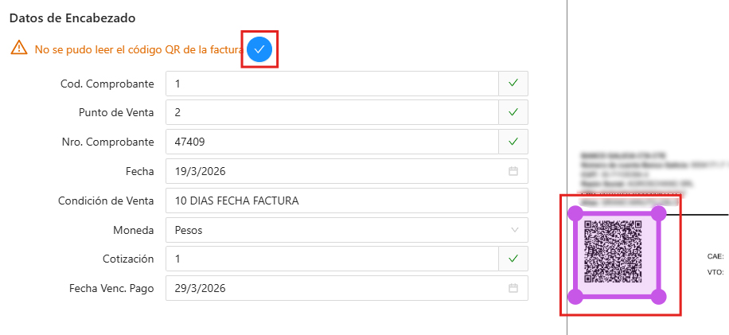This screenshot has width=729, height=335.
Task: Click green check beside Punto de Venta
Action: 513,112
